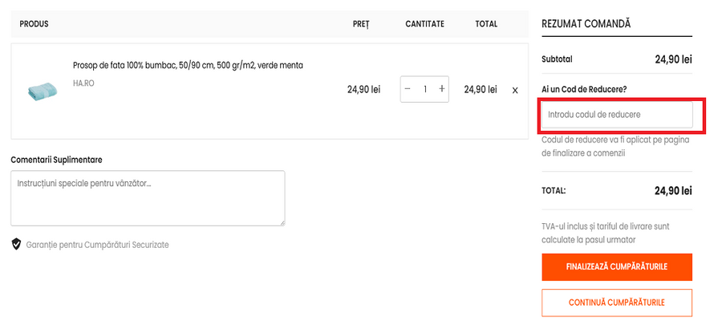Focus the quantity number field

[425, 89]
